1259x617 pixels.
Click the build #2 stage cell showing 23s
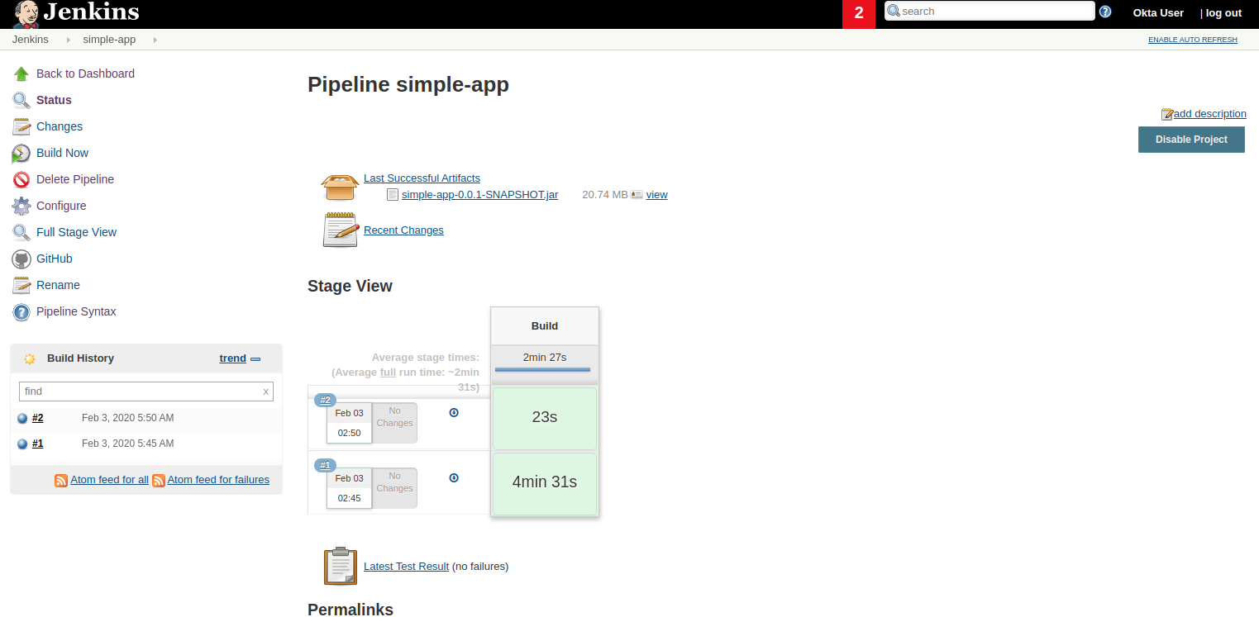tap(544, 418)
